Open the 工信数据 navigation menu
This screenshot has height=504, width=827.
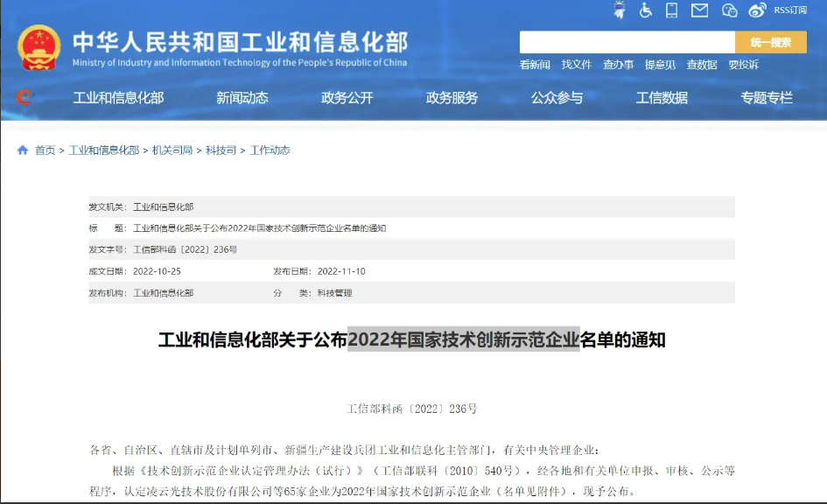click(662, 98)
